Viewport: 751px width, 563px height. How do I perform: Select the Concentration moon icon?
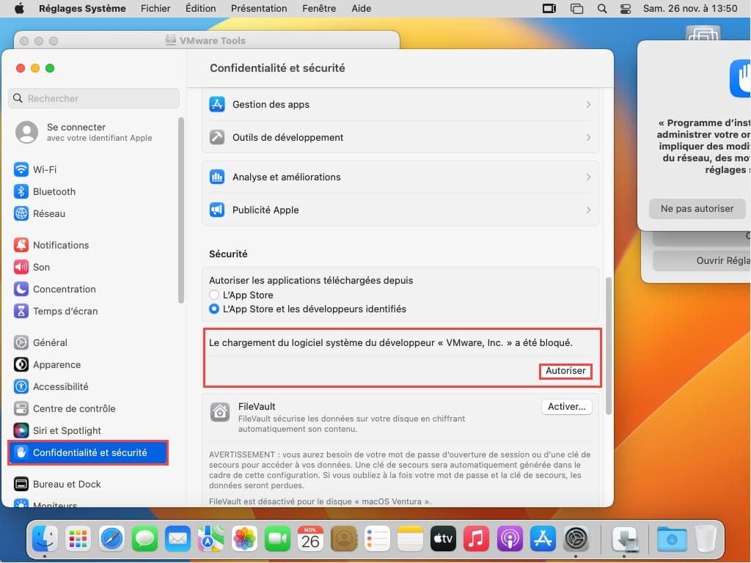(21, 289)
